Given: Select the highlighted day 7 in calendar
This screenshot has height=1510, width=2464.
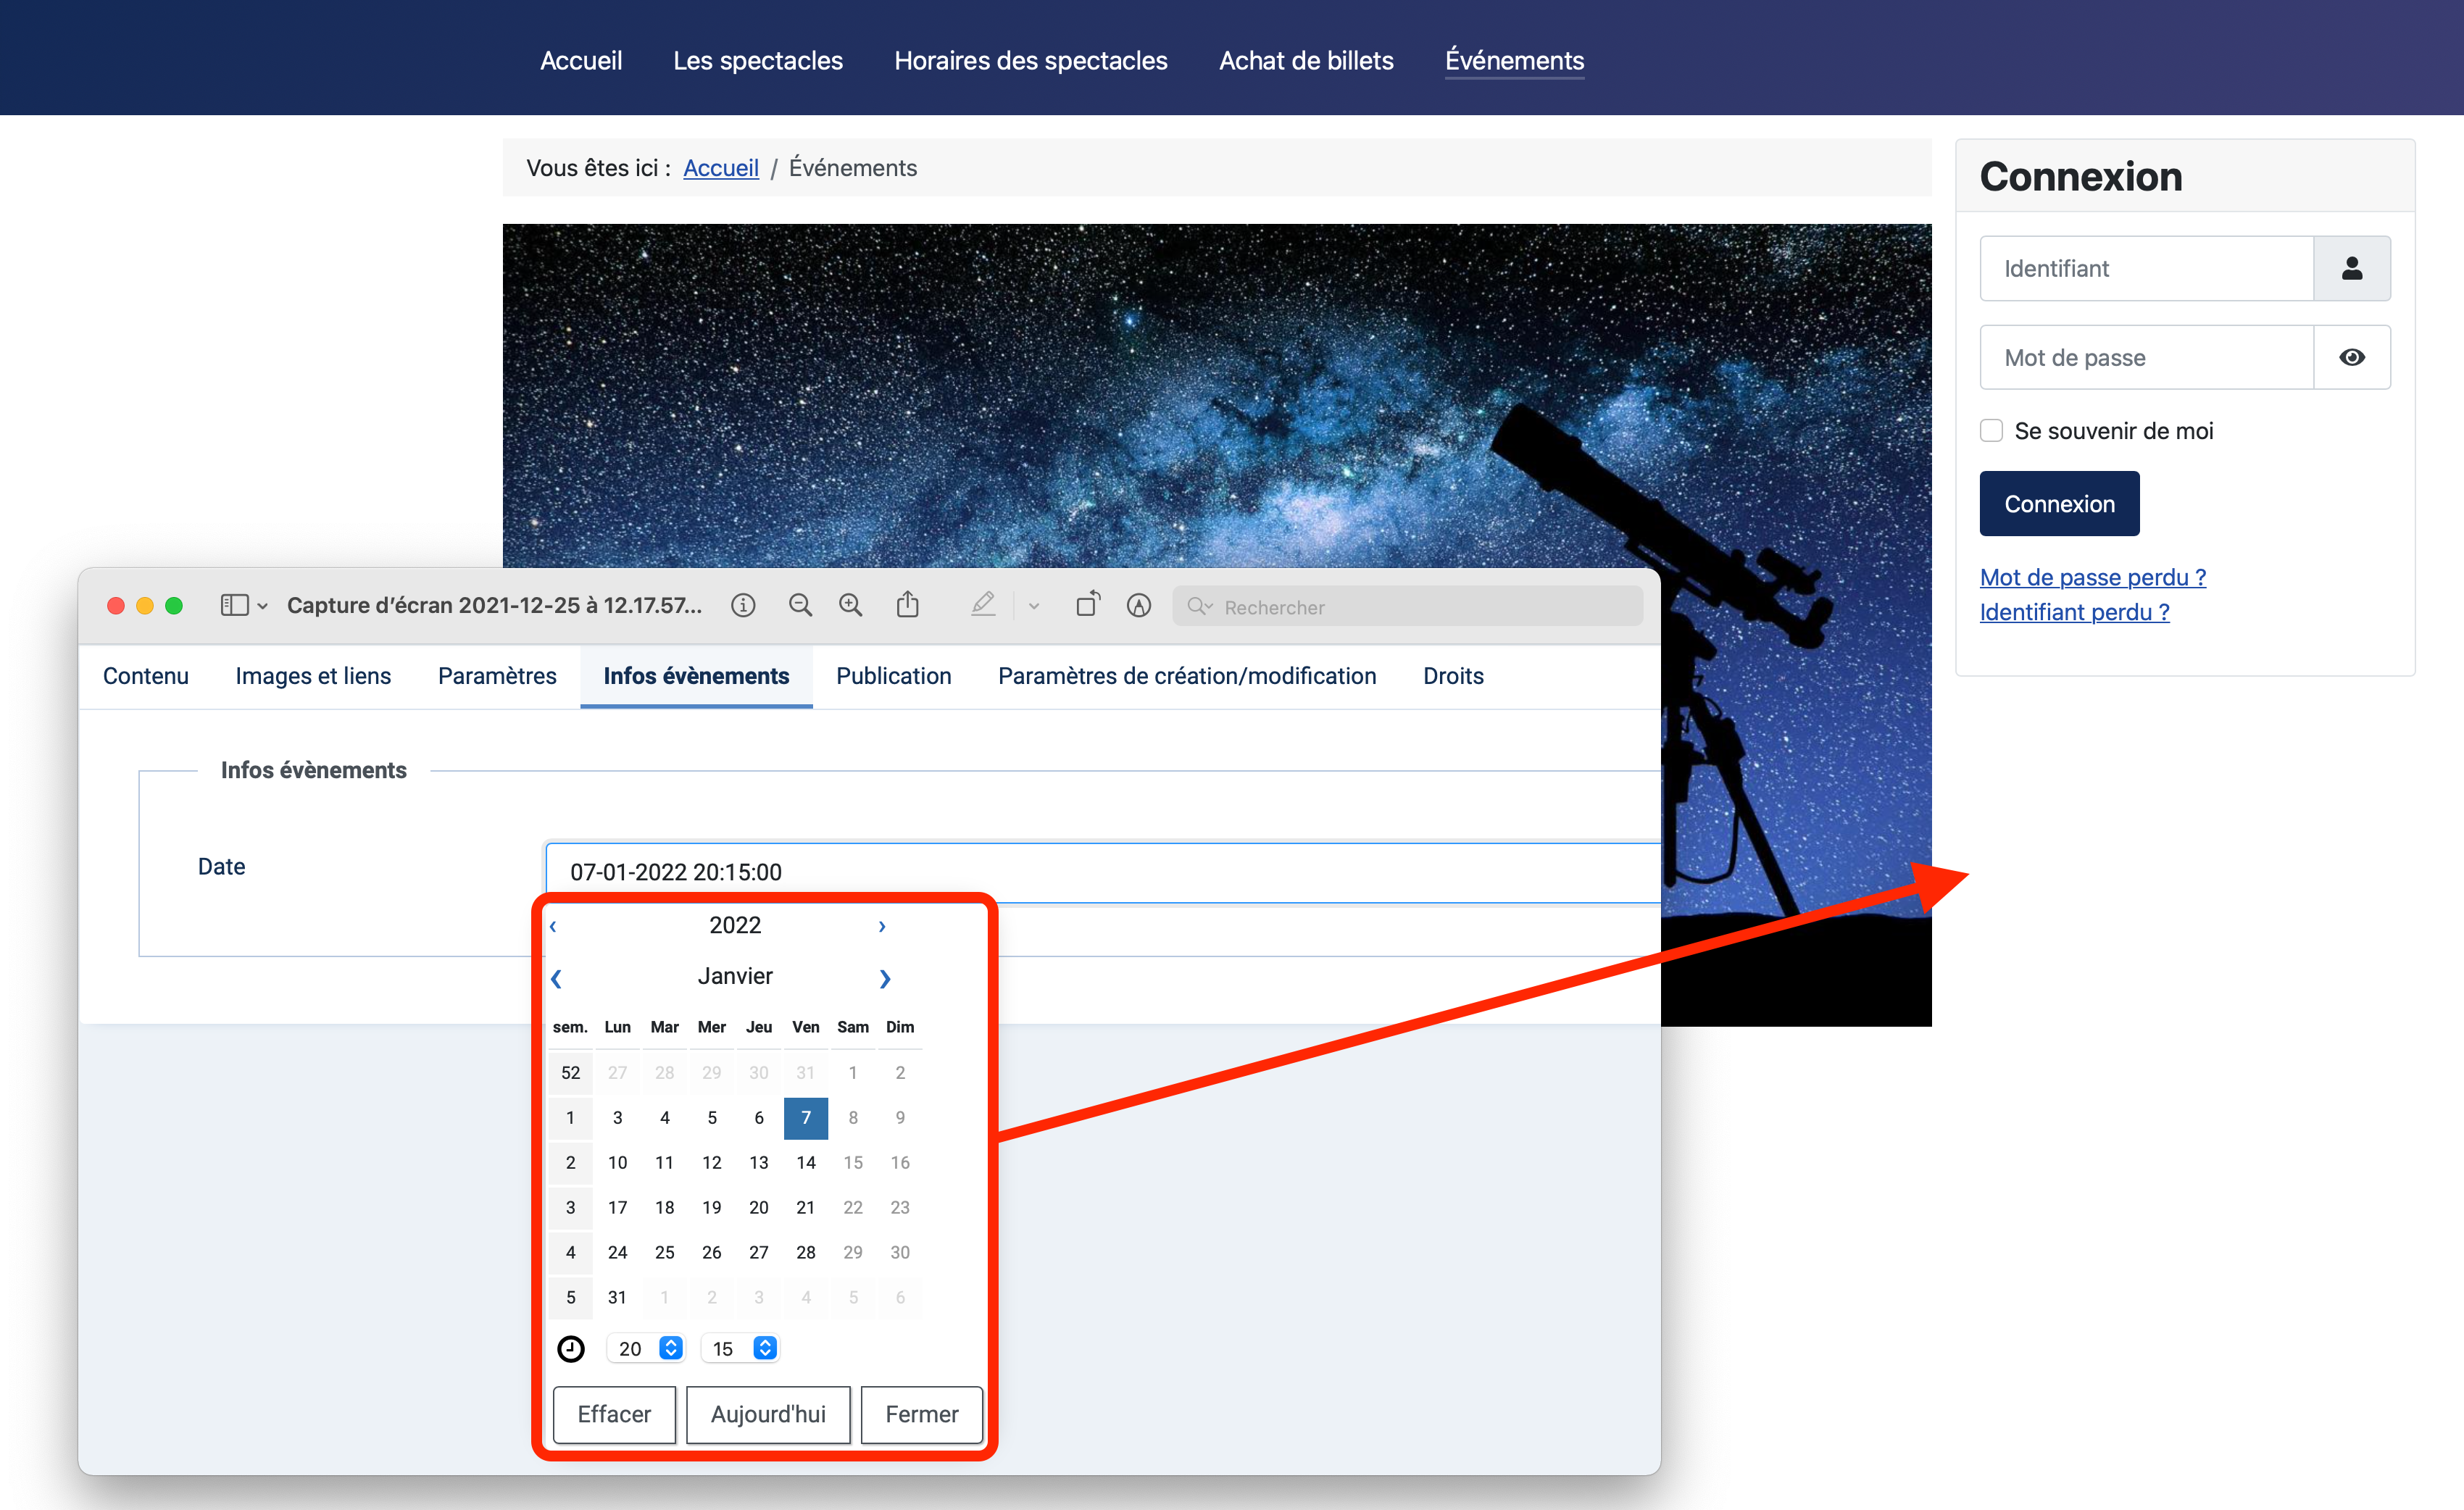Looking at the screenshot, I should (x=806, y=1118).
